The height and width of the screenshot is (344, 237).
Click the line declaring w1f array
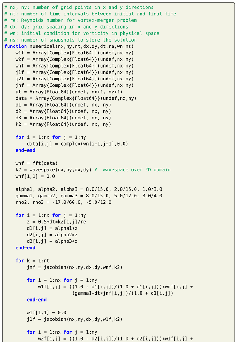pyautogui.click(x=74, y=53)
